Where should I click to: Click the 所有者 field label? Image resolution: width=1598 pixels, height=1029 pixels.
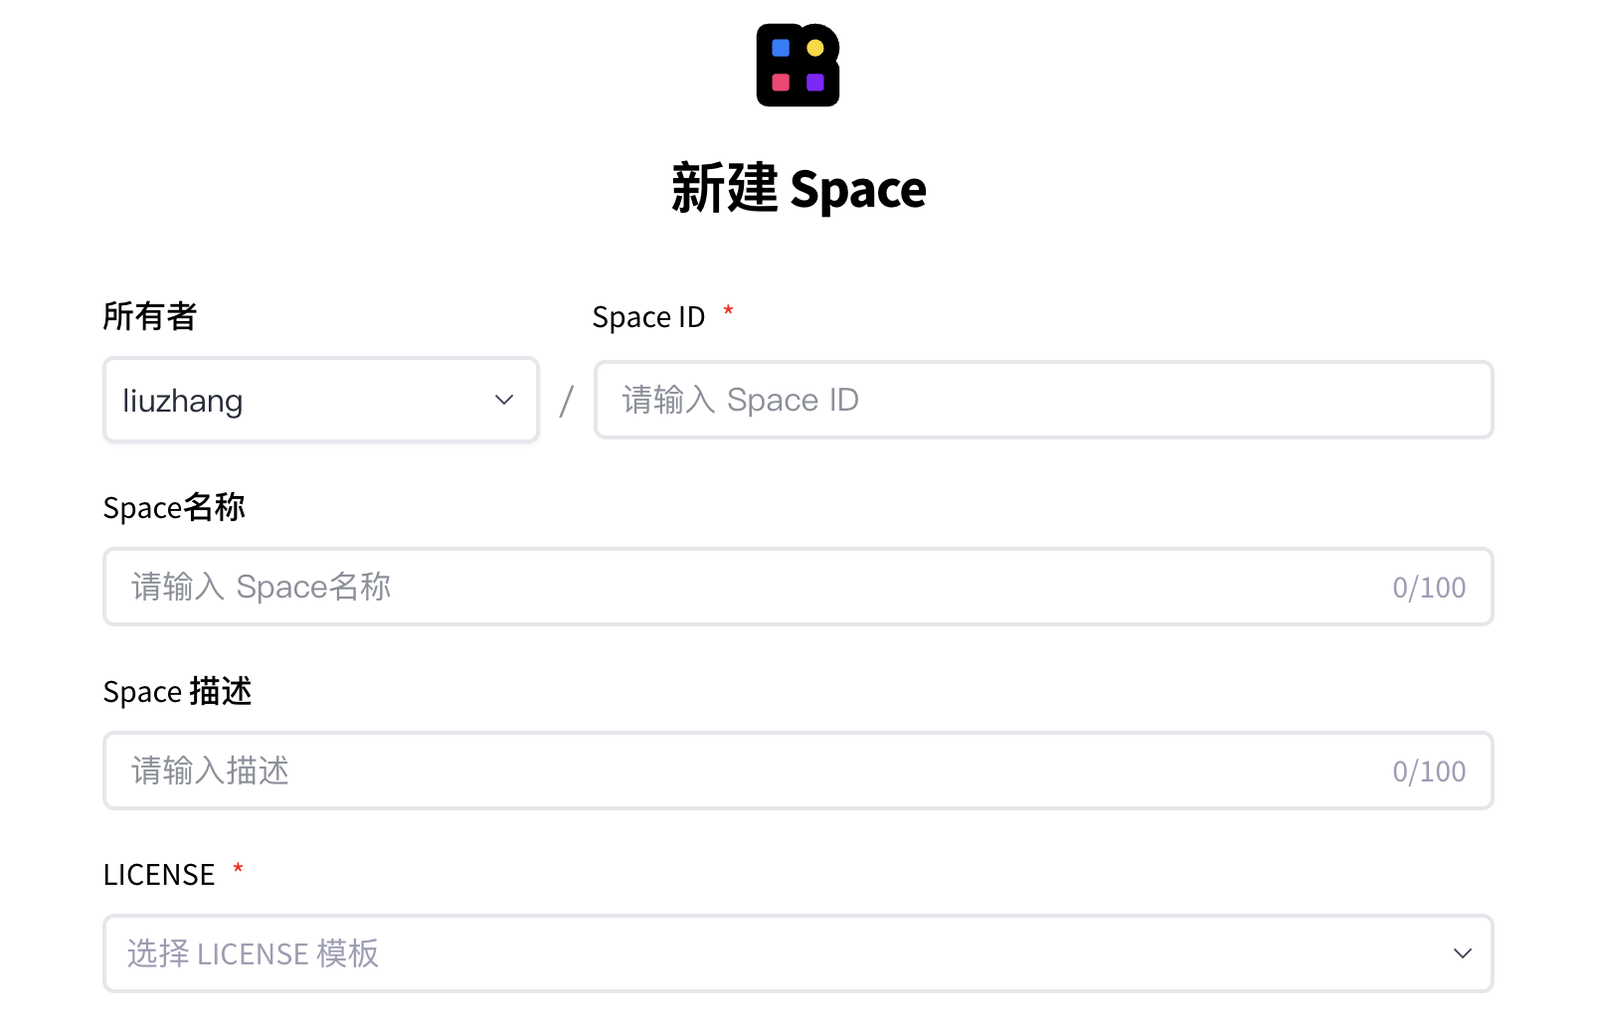pyautogui.click(x=150, y=316)
